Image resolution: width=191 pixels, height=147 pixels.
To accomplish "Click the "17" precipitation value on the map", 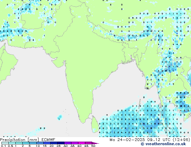I will [x=148, y=31].
